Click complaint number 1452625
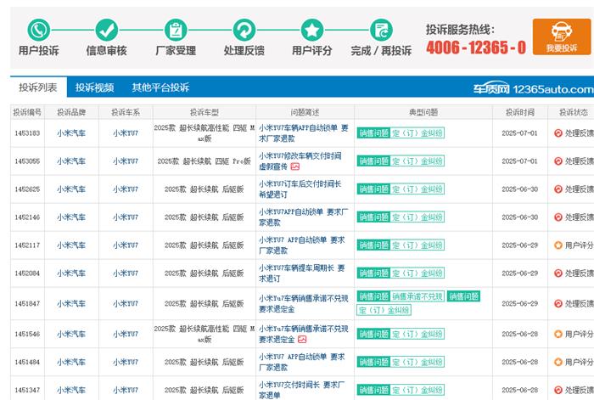The image size is (594, 400). pos(27,189)
